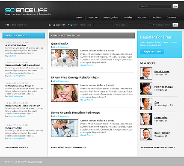The width and height of the screenshot is (184, 166).
Task: Open the Quantization lab photo thumbnail
Action: [x=65, y=58]
